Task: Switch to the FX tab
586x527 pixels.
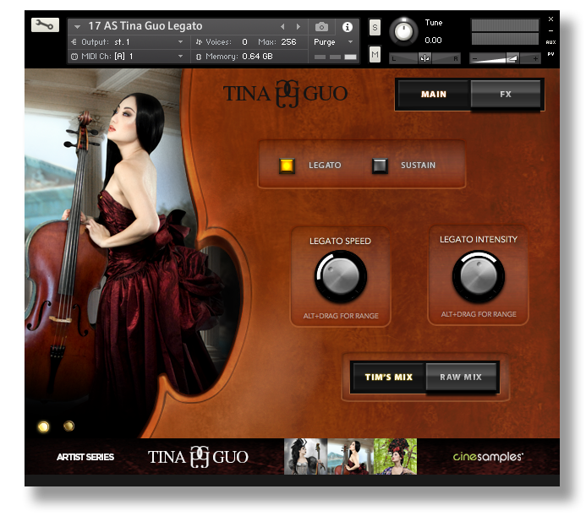Action: [506, 94]
